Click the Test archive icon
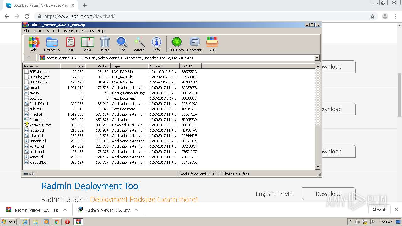Screen dimensions: 402x226 coord(70,44)
